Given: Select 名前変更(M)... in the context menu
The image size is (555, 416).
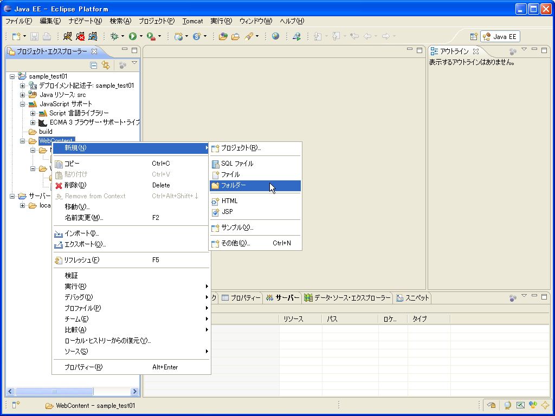Looking at the screenshot, I should [131, 218].
